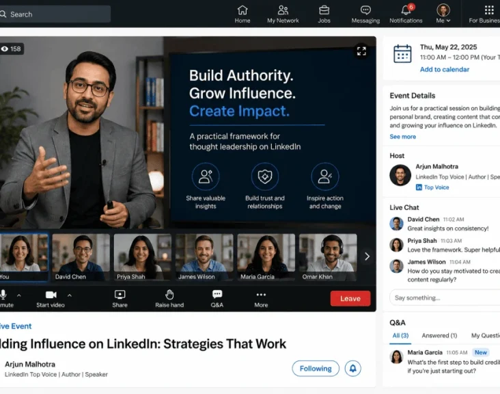Show next participants with arrow

367,257
